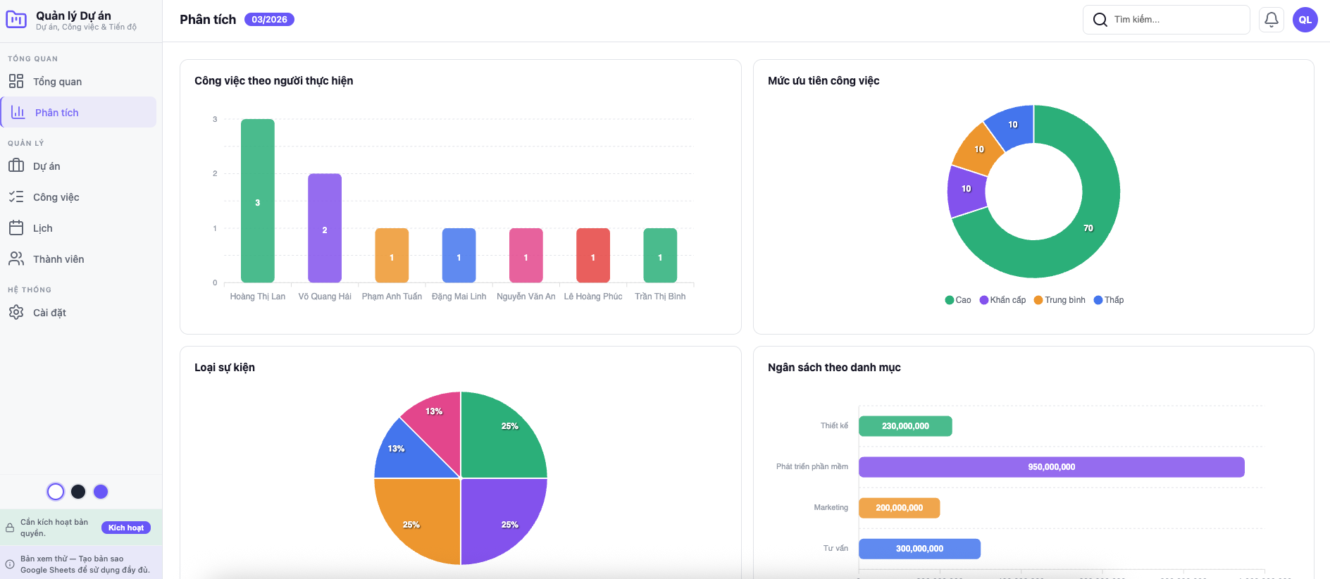Click the Công việc checklist icon
The image size is (1330, 579).
16,197
